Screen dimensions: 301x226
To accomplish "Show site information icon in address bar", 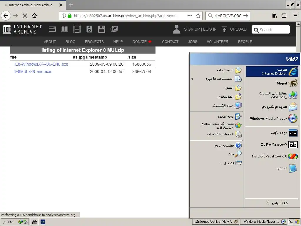I will click(x=64, y=16).
